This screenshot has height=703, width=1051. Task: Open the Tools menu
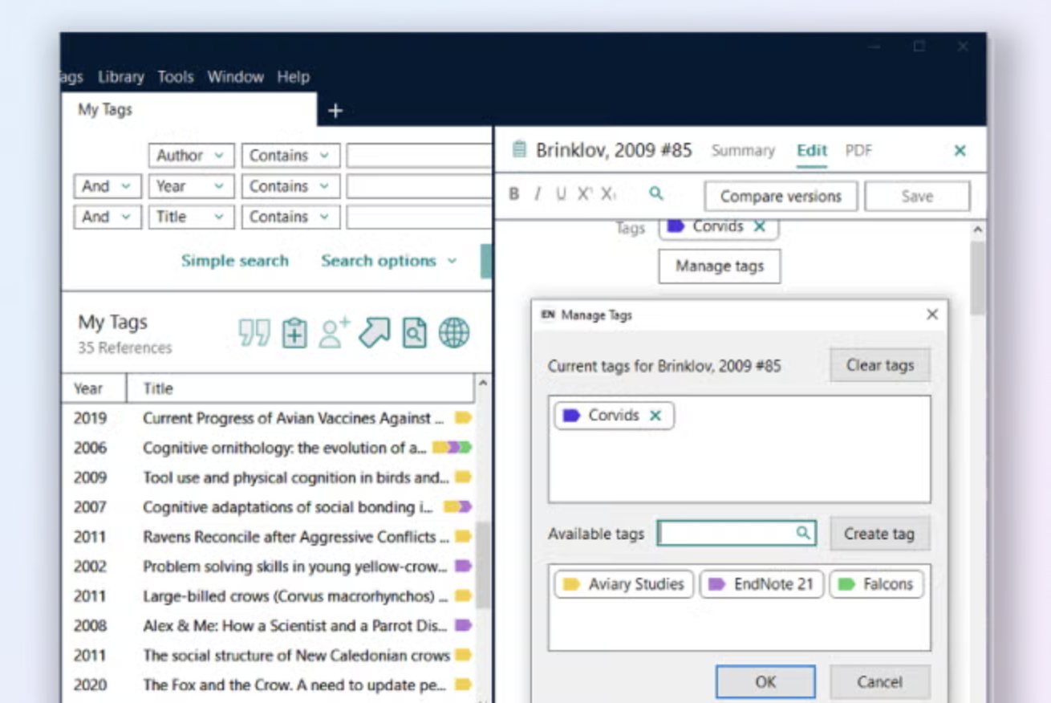(x=176, y=77)
